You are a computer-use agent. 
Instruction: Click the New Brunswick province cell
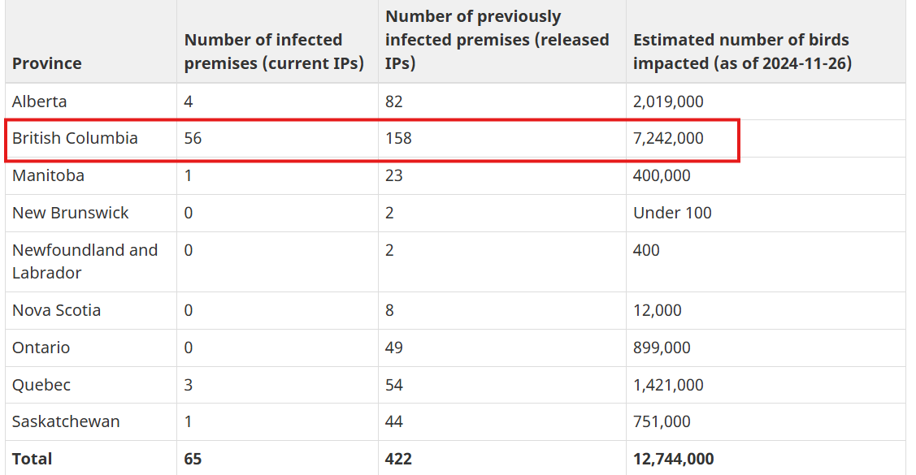coord(70,213)
